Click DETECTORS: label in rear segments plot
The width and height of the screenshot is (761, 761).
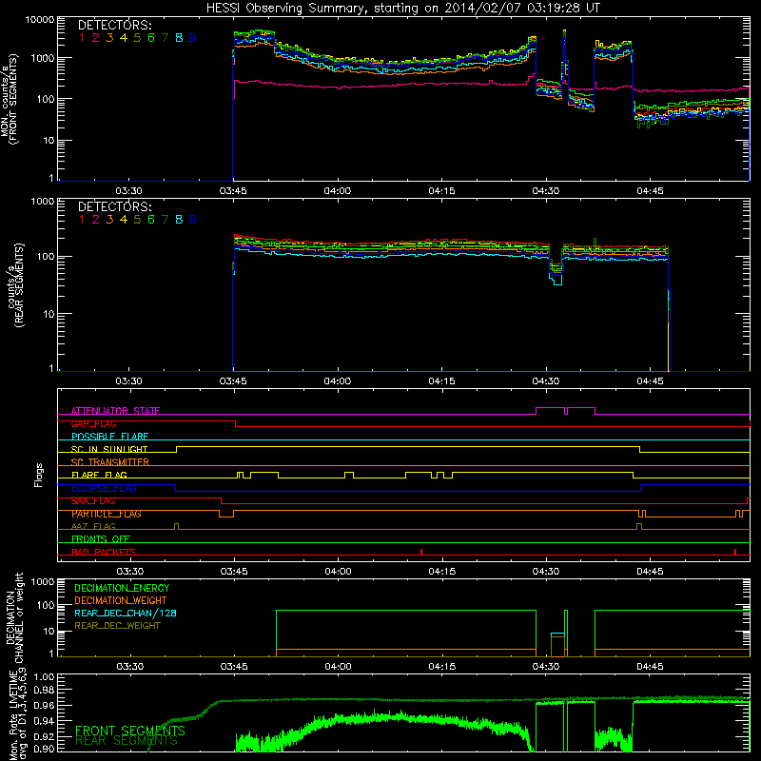point(114,206)
